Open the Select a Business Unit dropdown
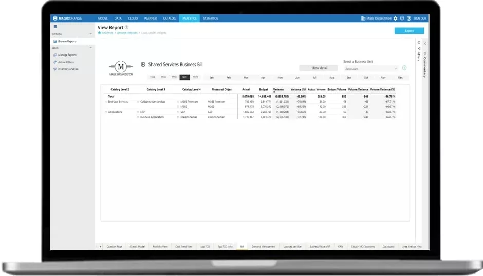This screenshot has height=276, width=483. point(371,69)
